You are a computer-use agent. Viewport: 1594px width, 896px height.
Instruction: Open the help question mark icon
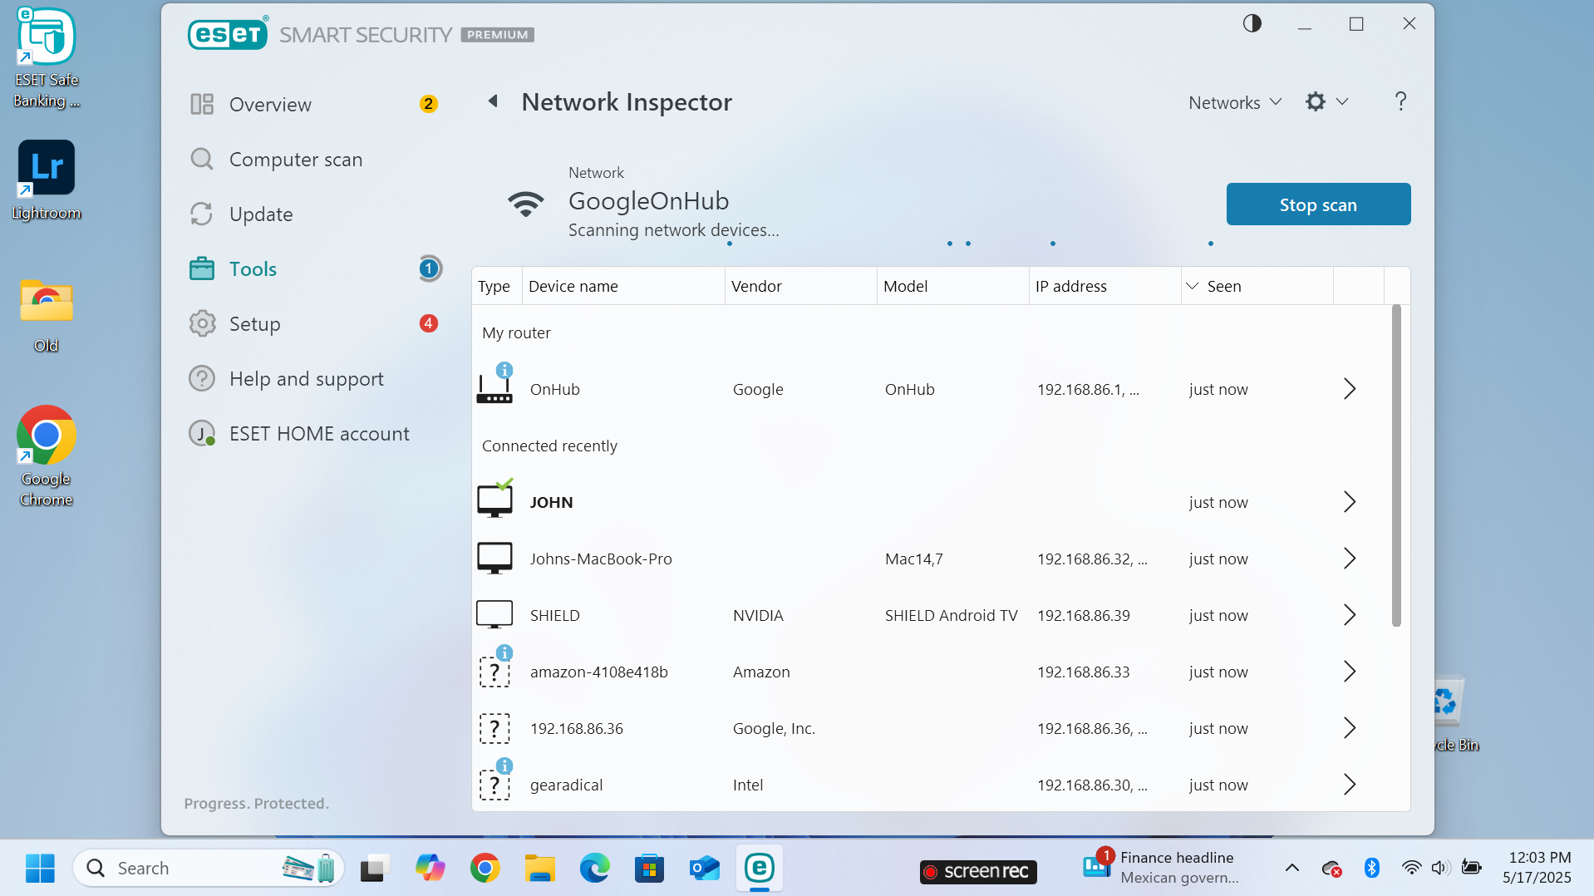point(1400,101)
